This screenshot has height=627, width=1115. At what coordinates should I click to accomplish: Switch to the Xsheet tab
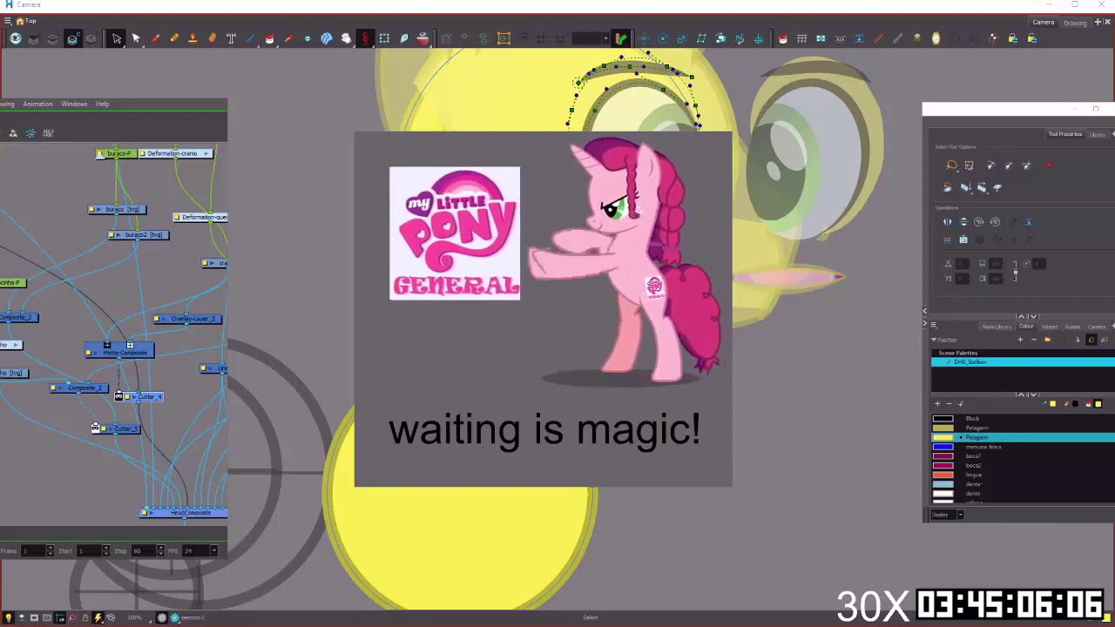tap(1050, 327)
